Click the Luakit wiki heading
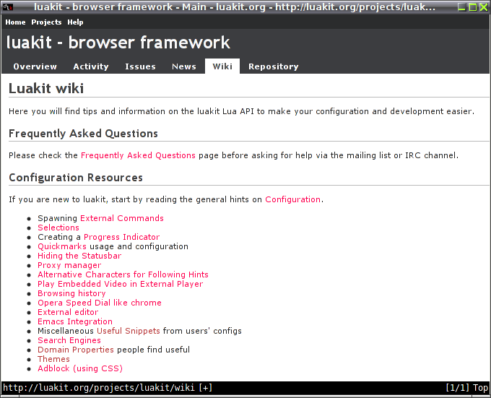Screen dimensions: 491x398 point(46,88)
